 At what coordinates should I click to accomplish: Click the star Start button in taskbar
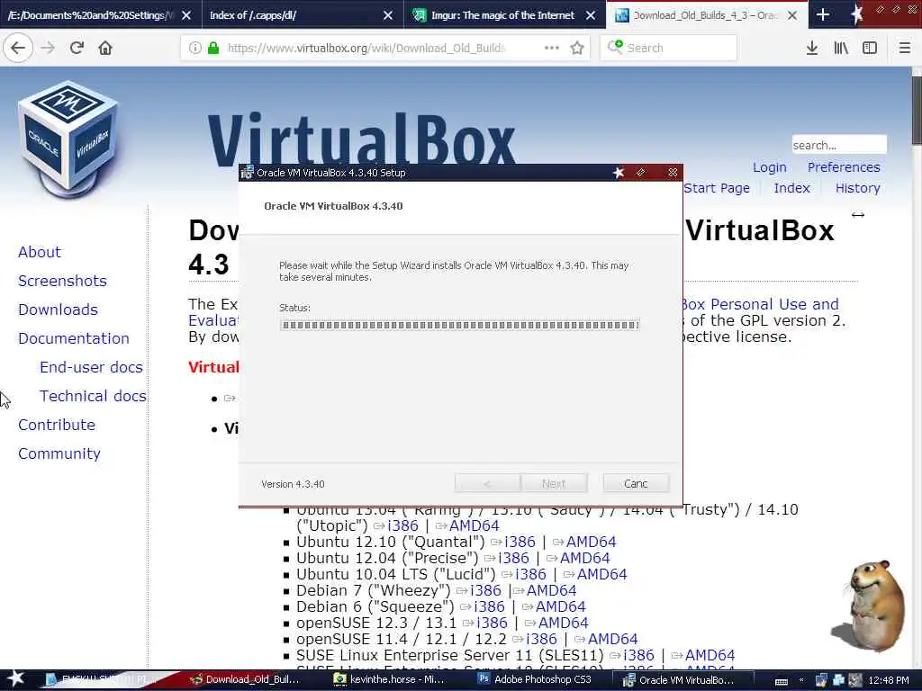[x=15, y=678]
